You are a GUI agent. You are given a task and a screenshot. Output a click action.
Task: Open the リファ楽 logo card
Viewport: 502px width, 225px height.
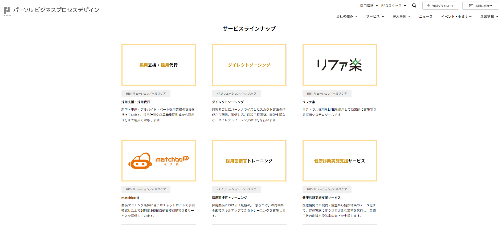click(340, 65)
